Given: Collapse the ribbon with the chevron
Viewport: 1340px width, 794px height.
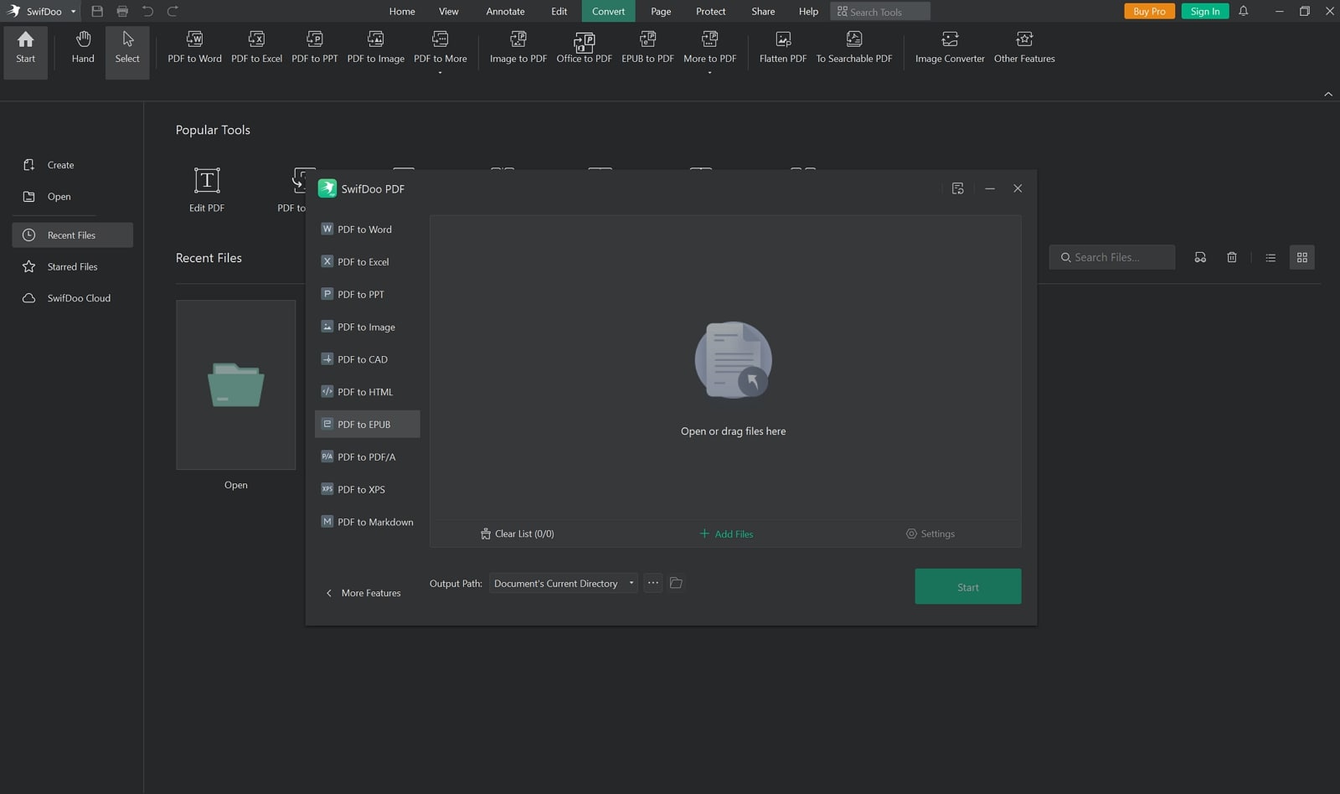Looking at the screenshot, I should (x=1328, y=94).
